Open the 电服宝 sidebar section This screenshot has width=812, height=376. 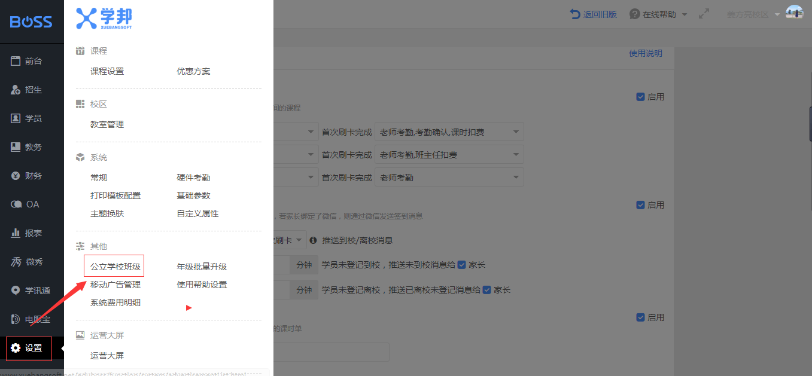(x=32, y=319)
